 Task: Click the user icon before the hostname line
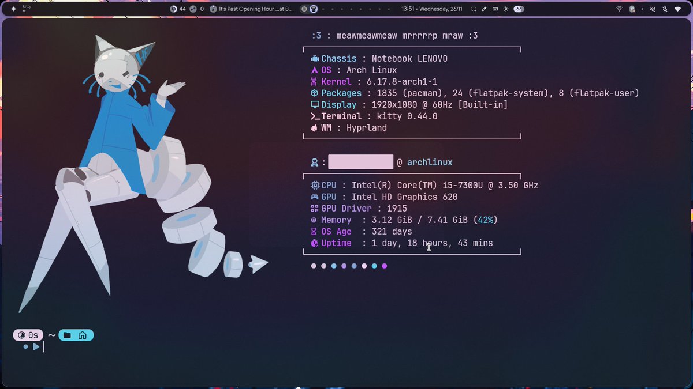(x=315, y=163)
